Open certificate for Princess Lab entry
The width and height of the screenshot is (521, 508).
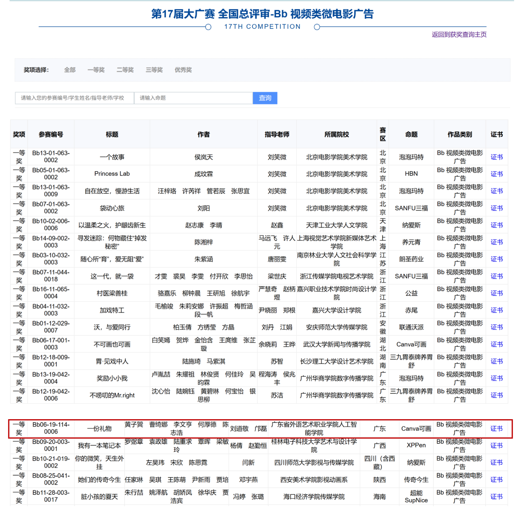pos(496,174)
